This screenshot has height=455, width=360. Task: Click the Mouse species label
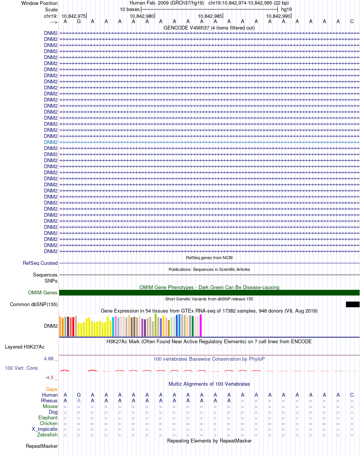click(x=50, y=406)
